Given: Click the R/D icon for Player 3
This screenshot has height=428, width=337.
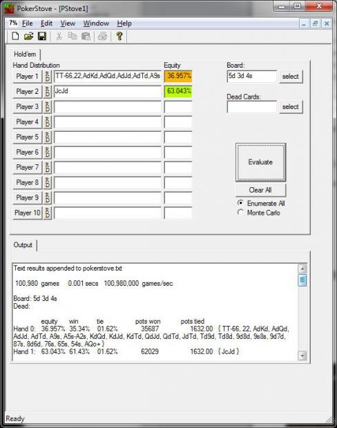Looking at the screenshot, I should pos(47,107).
